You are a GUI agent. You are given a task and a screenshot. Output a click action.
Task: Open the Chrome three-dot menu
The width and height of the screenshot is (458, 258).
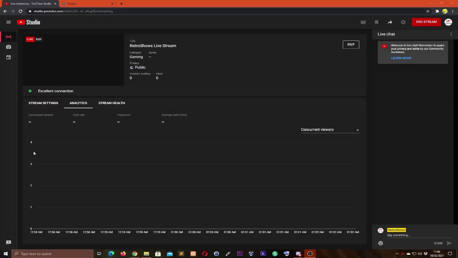tap(453, 11)
